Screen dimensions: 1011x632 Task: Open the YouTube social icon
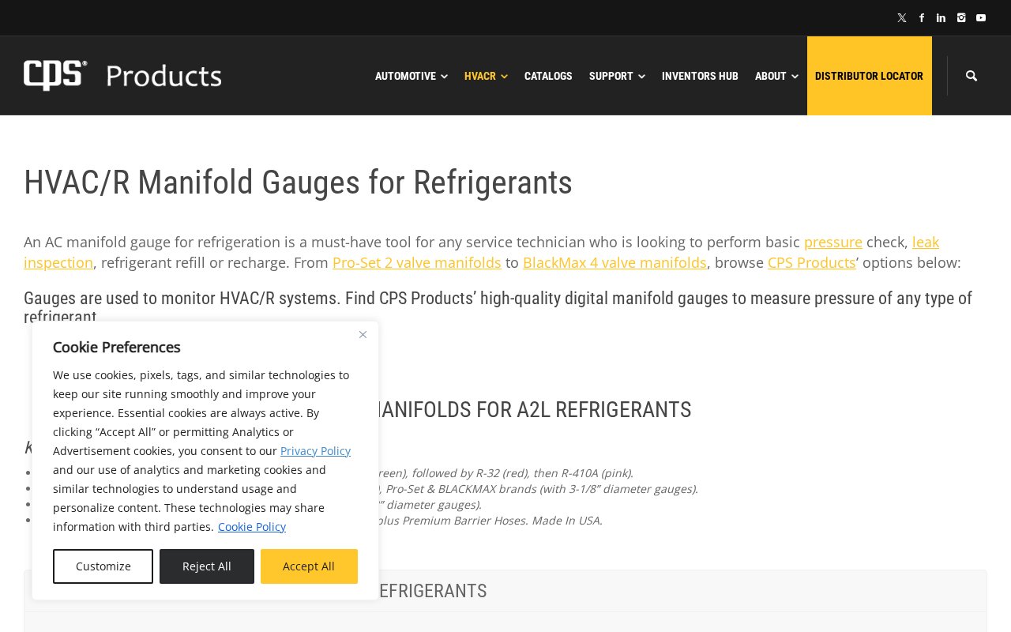pos(980,18)
